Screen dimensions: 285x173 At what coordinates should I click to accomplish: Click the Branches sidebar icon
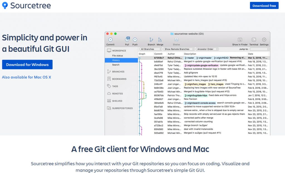click(x=109, y=71)
